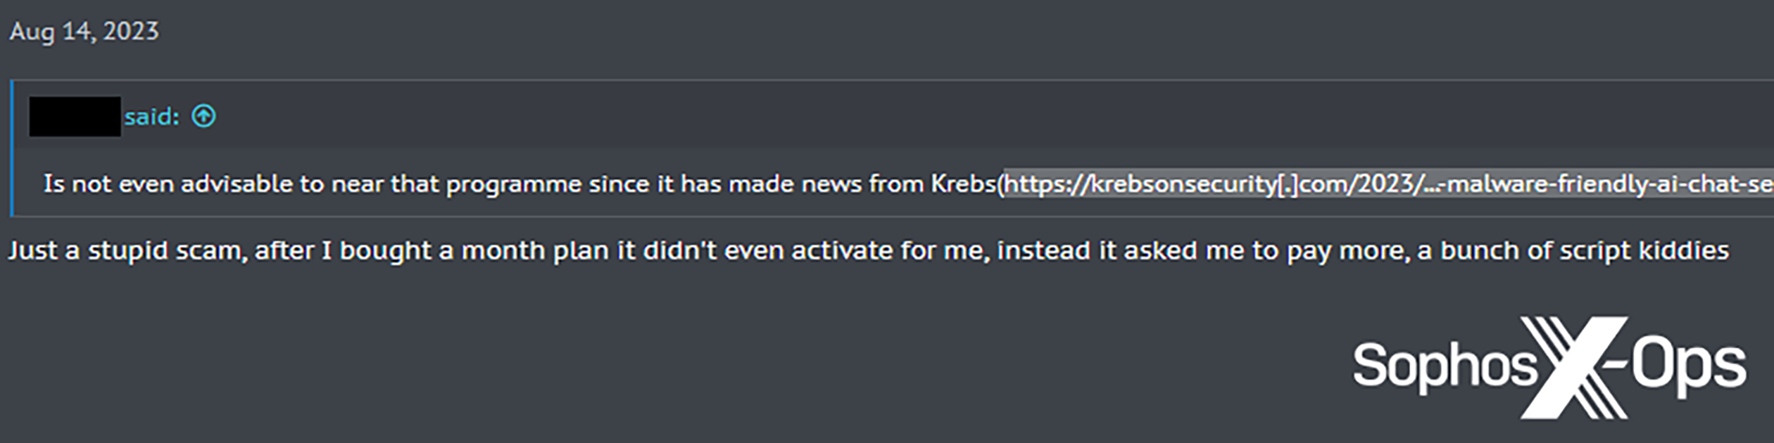Image resolution: width=1774 pixels, height=443 pixels.
Task: Click the large X mark in logo
Action: [x=1574, y=367]
